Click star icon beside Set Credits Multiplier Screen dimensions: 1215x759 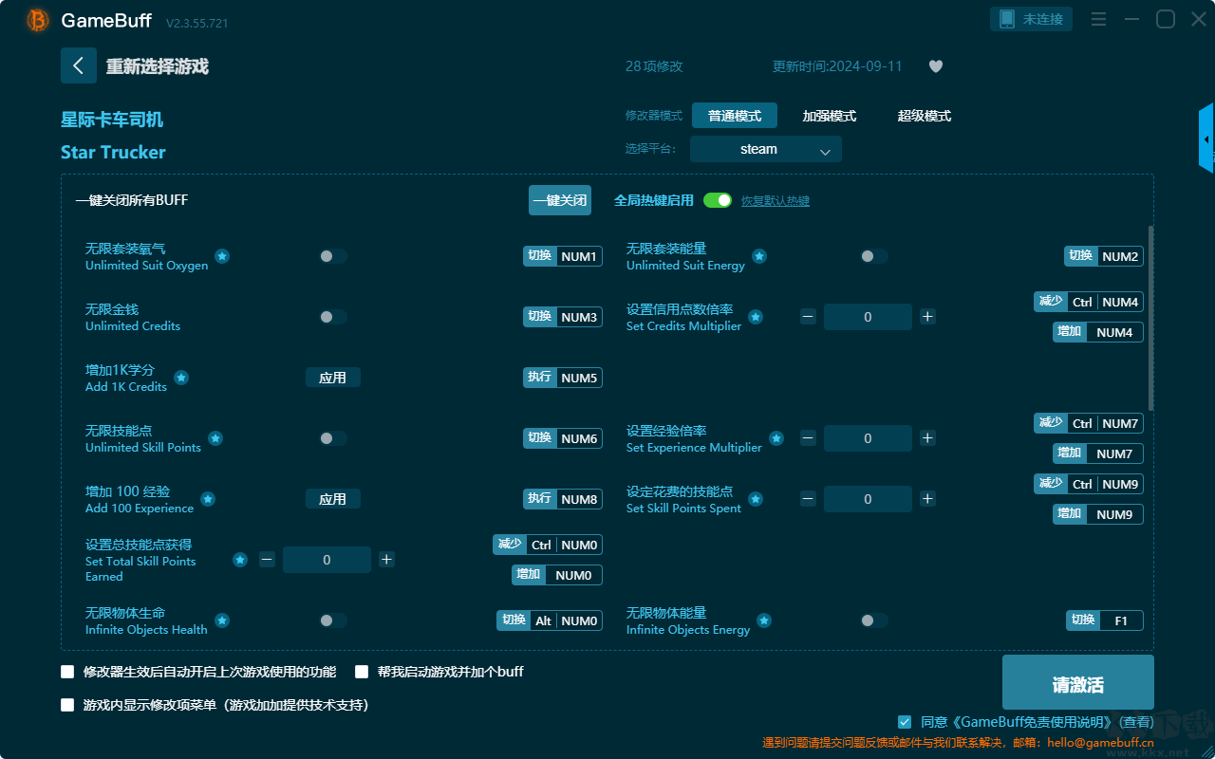755,317
